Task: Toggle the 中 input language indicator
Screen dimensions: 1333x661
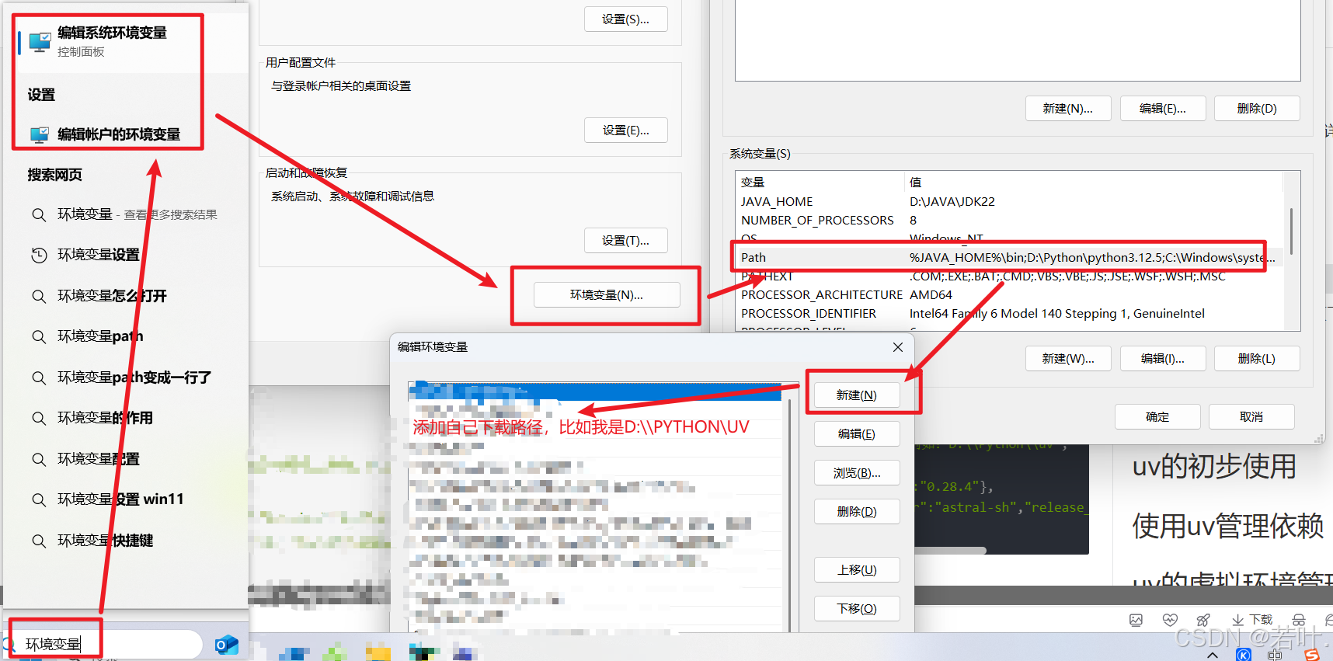Action: (x=1275, y=655)
